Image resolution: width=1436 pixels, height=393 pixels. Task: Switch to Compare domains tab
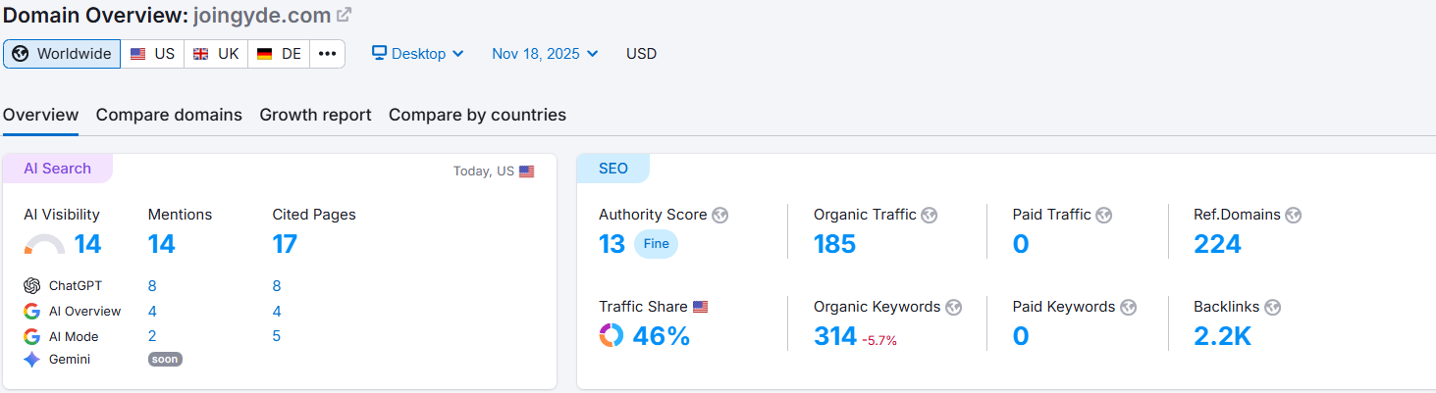169,115
